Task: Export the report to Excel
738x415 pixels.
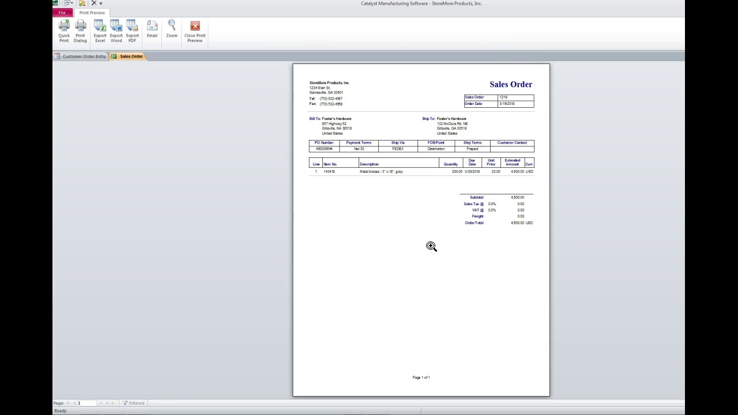Action: 100,31
